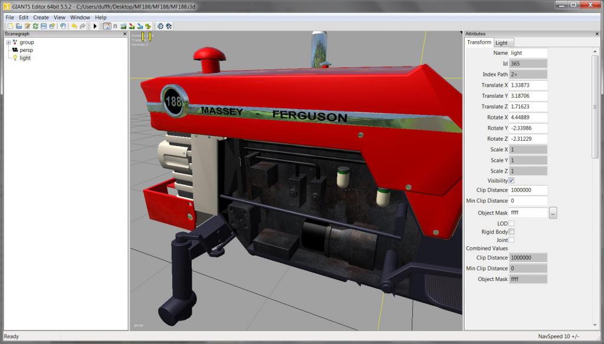Image resolution: width=604 pixels, height=344 pixels.
Task: Close the Attributes panel
Action: [x=597, y=34]
